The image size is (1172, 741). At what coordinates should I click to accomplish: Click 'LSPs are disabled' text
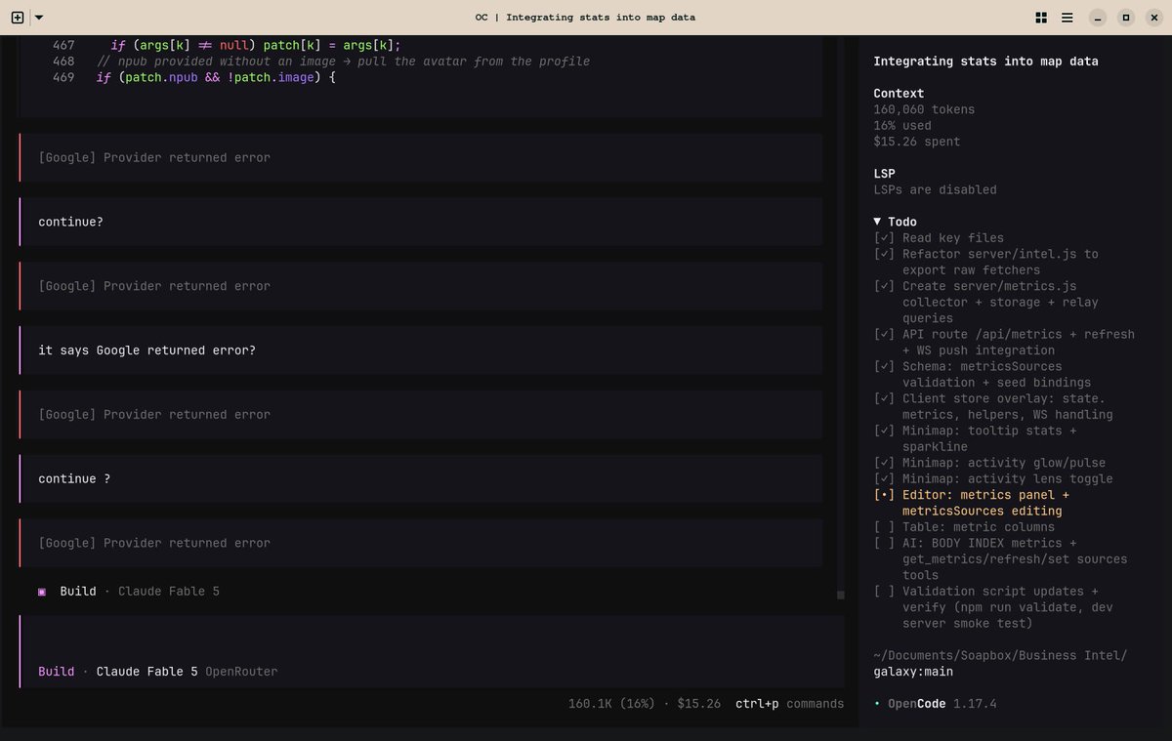pyautogui.click(x=935, y=189)
